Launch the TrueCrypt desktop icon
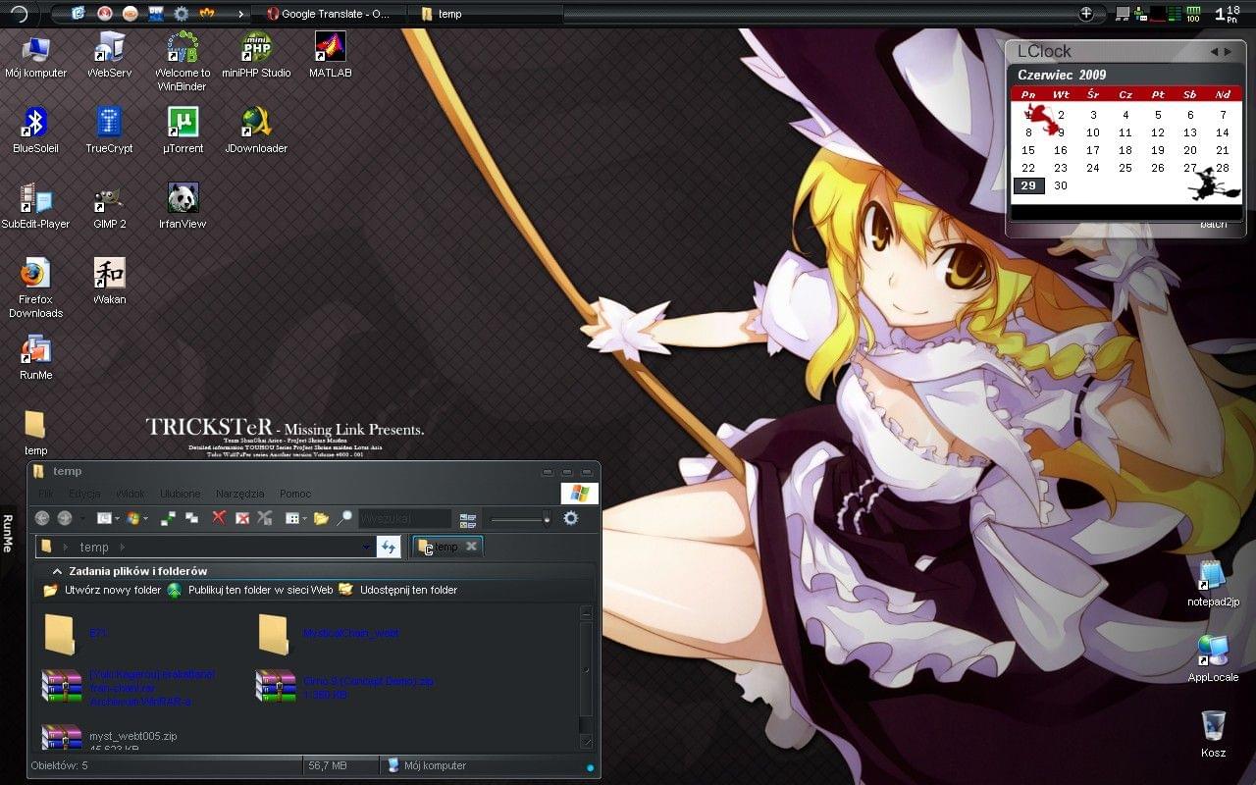Screen dimensions: 1256x785 coord(109,131)
